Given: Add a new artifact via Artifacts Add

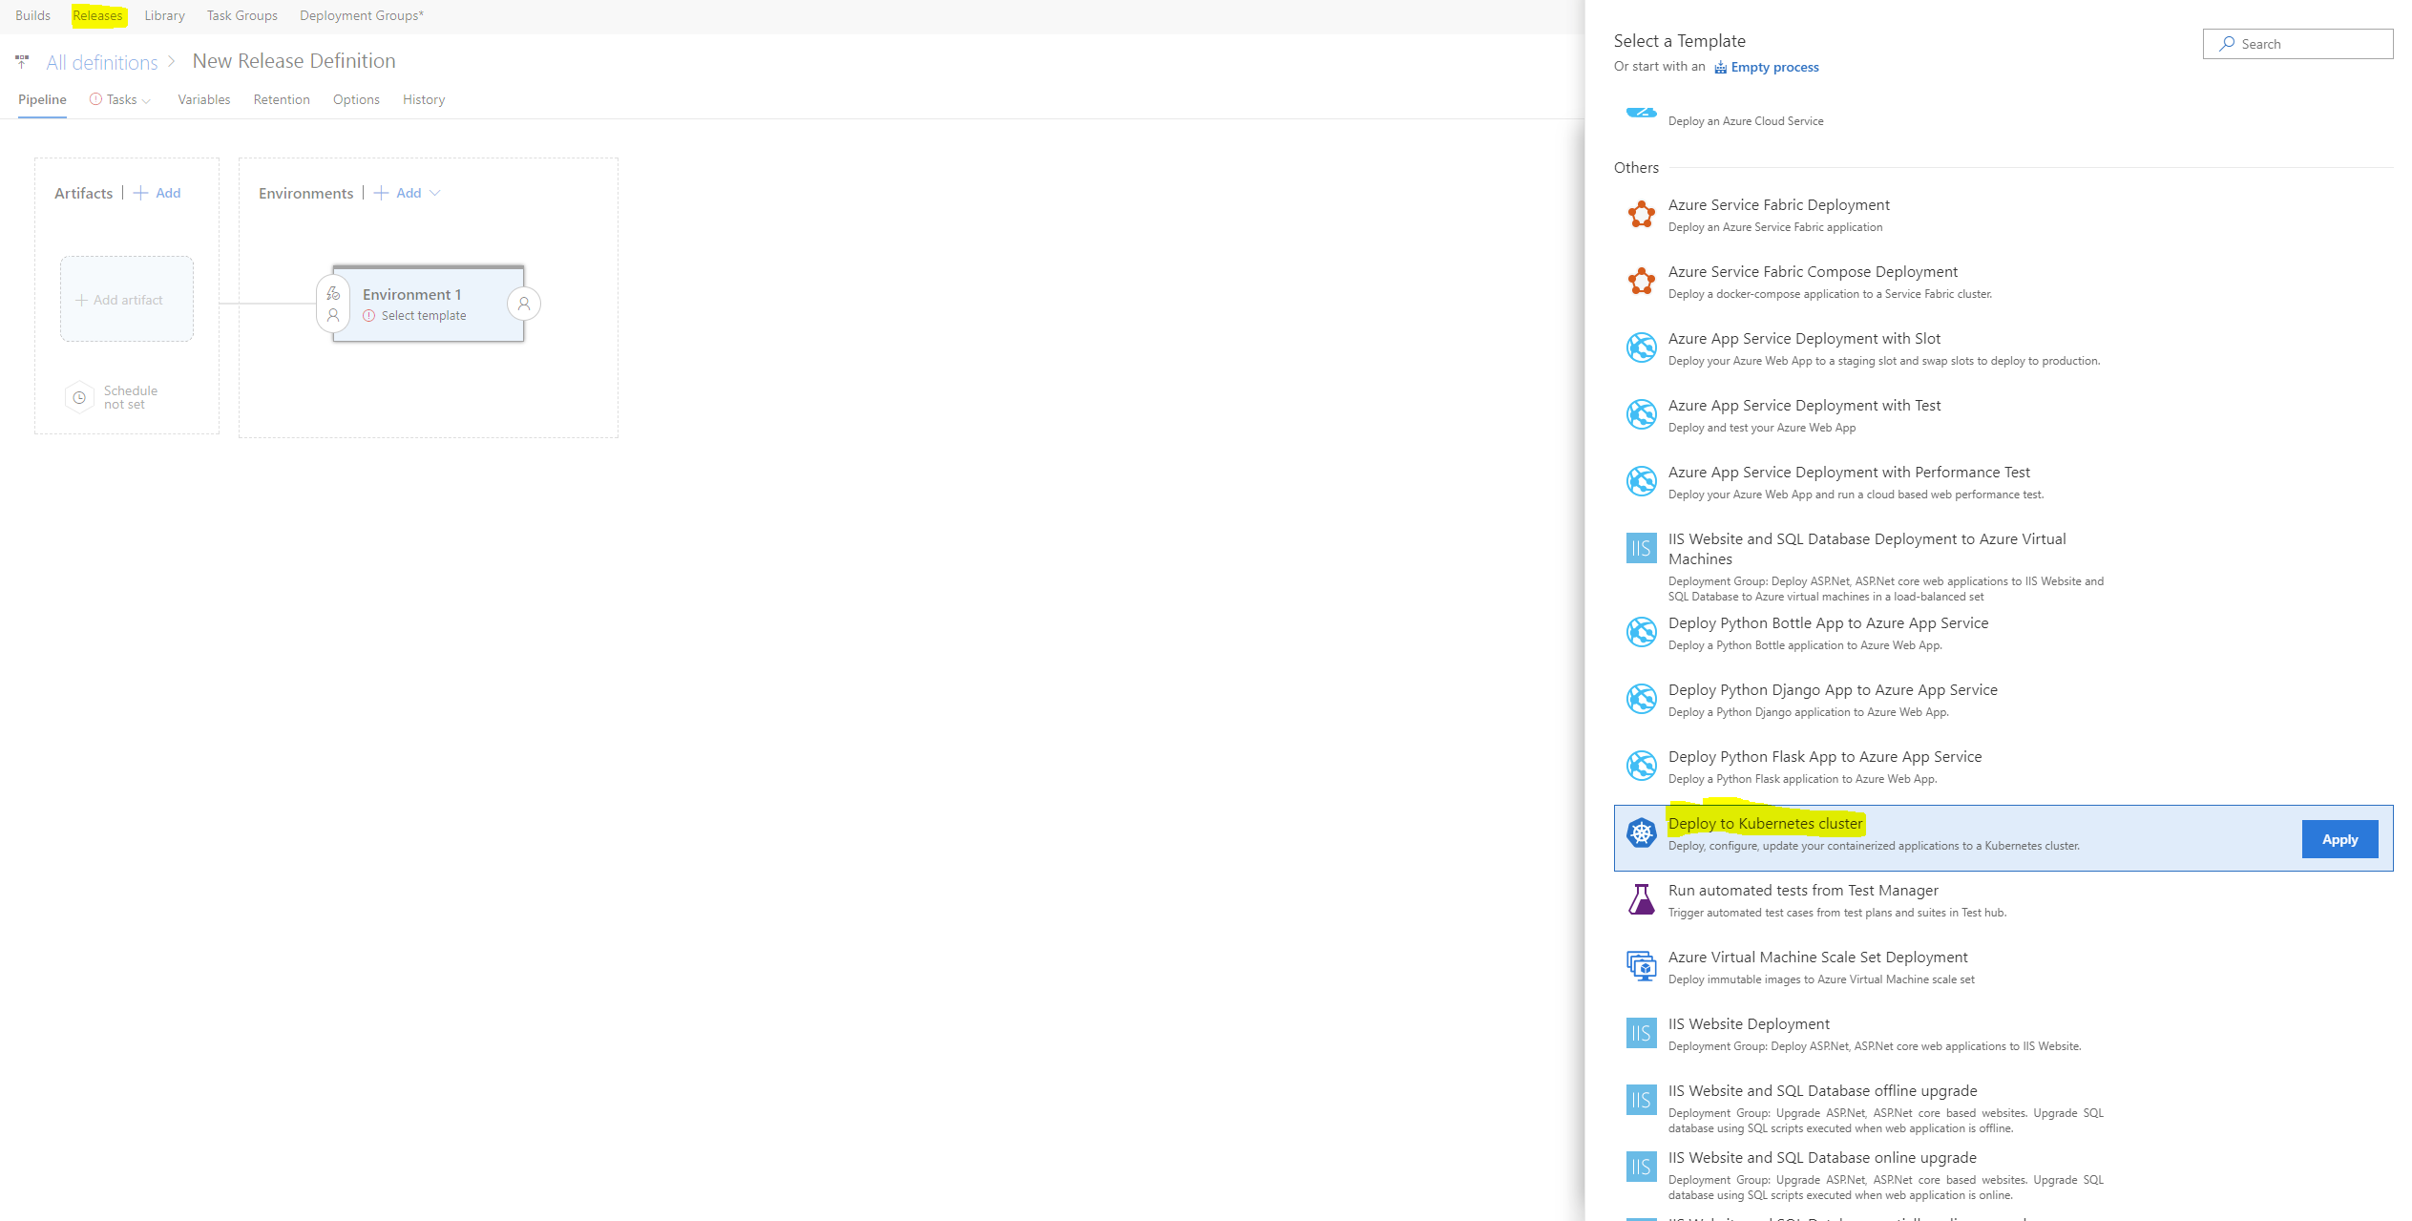Looking at the screenshot, I should (x=157, y=193).
